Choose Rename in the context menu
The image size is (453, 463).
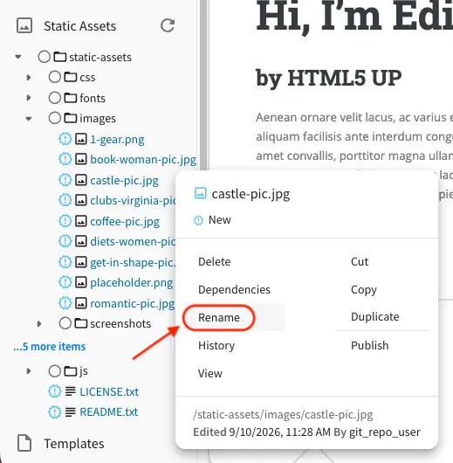coord(219,317)
